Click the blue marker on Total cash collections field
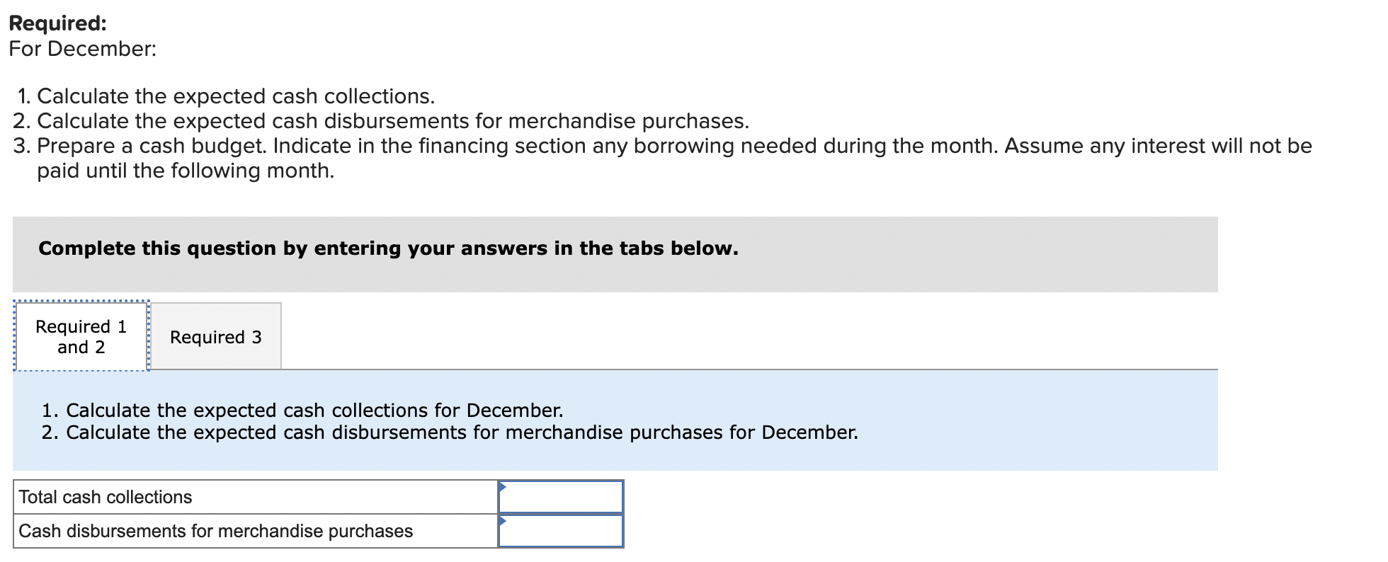1388x562 pixels. point(503,486)
